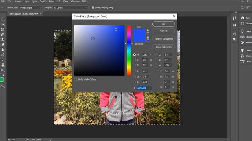This screenshot has height=141, width=252.
Task: Open the File menu
Action: point(3,1)
